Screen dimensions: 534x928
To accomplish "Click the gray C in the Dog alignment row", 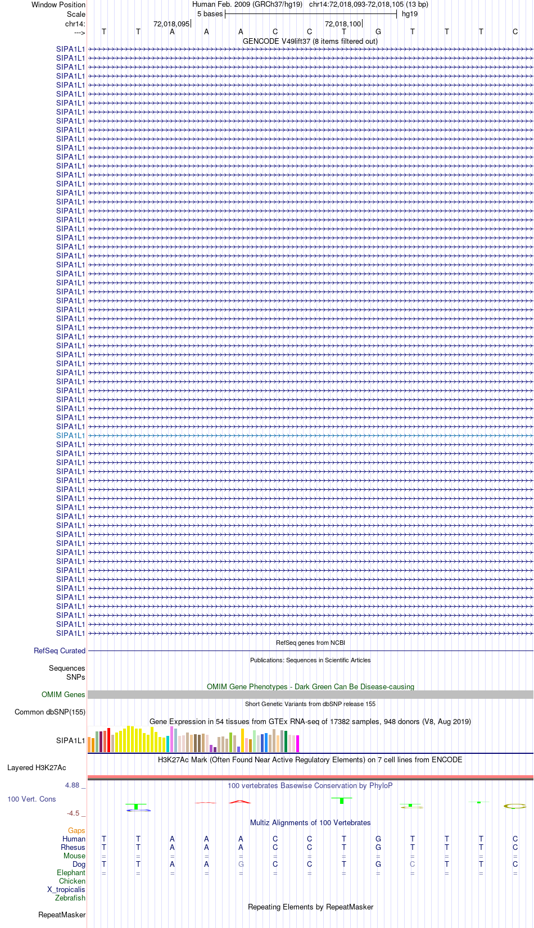I will click(x=413, y=864).
